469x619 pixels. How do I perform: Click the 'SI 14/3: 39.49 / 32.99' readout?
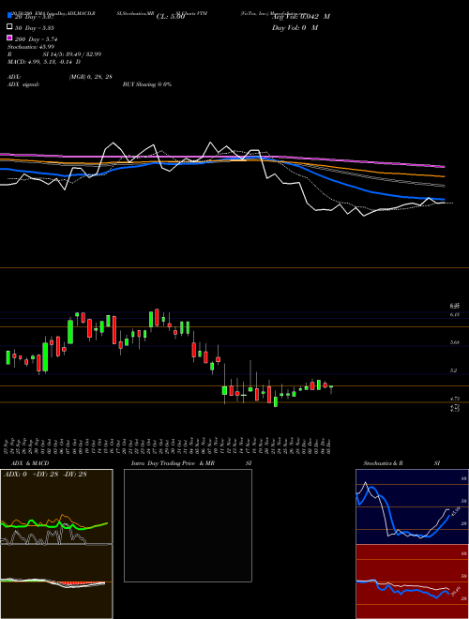click(72, 54)
